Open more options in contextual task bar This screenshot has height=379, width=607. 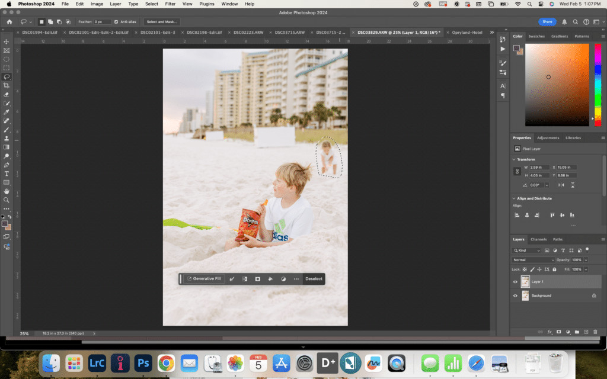point(296,279)
